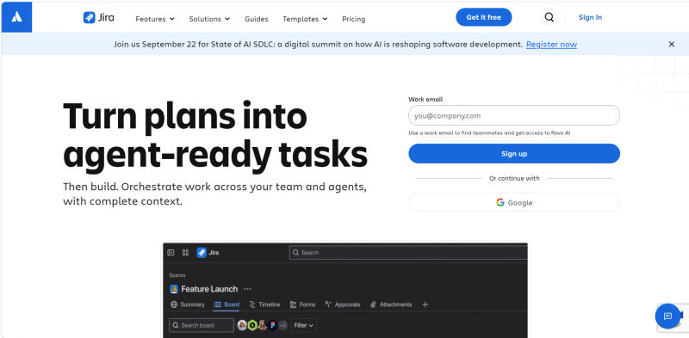Click the +3 more avatars badge
This screenshot has width=689, height=338.
[x=283, y=325]
